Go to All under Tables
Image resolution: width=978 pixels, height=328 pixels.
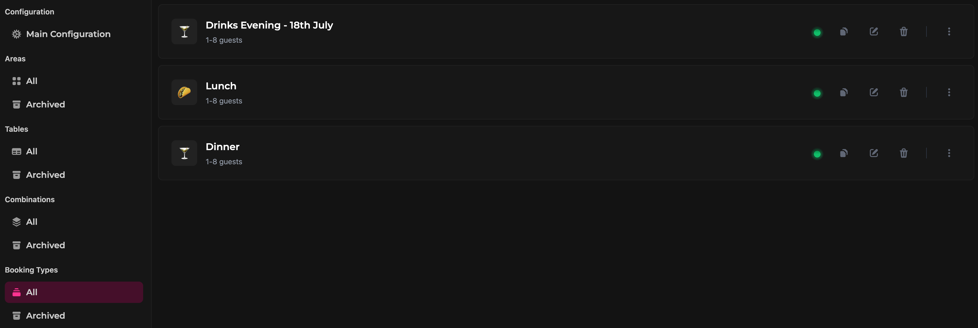click(32, 151)
